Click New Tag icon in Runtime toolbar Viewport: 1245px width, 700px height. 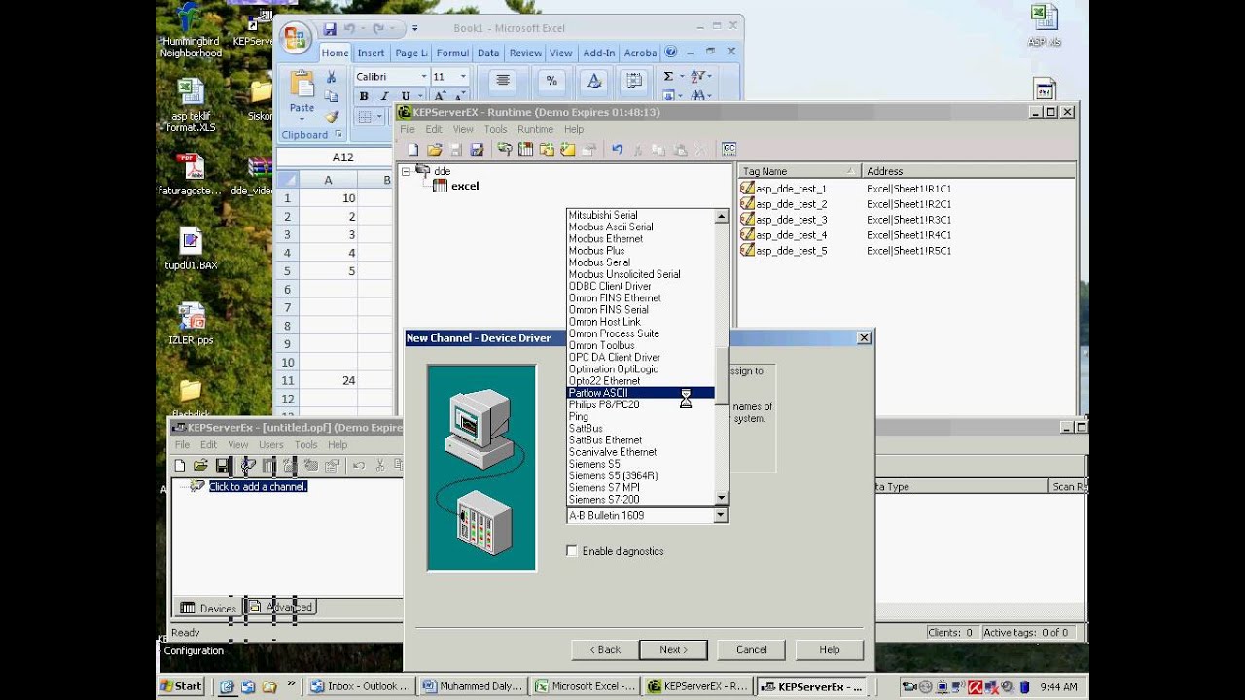click(x=568, y=150)
